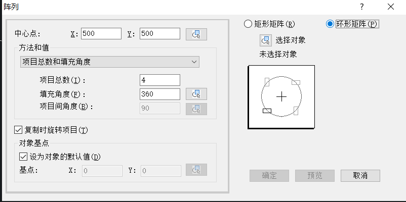Open help with the question mark icon
Viewport: 406px width, 202px height.
[361, 7]
